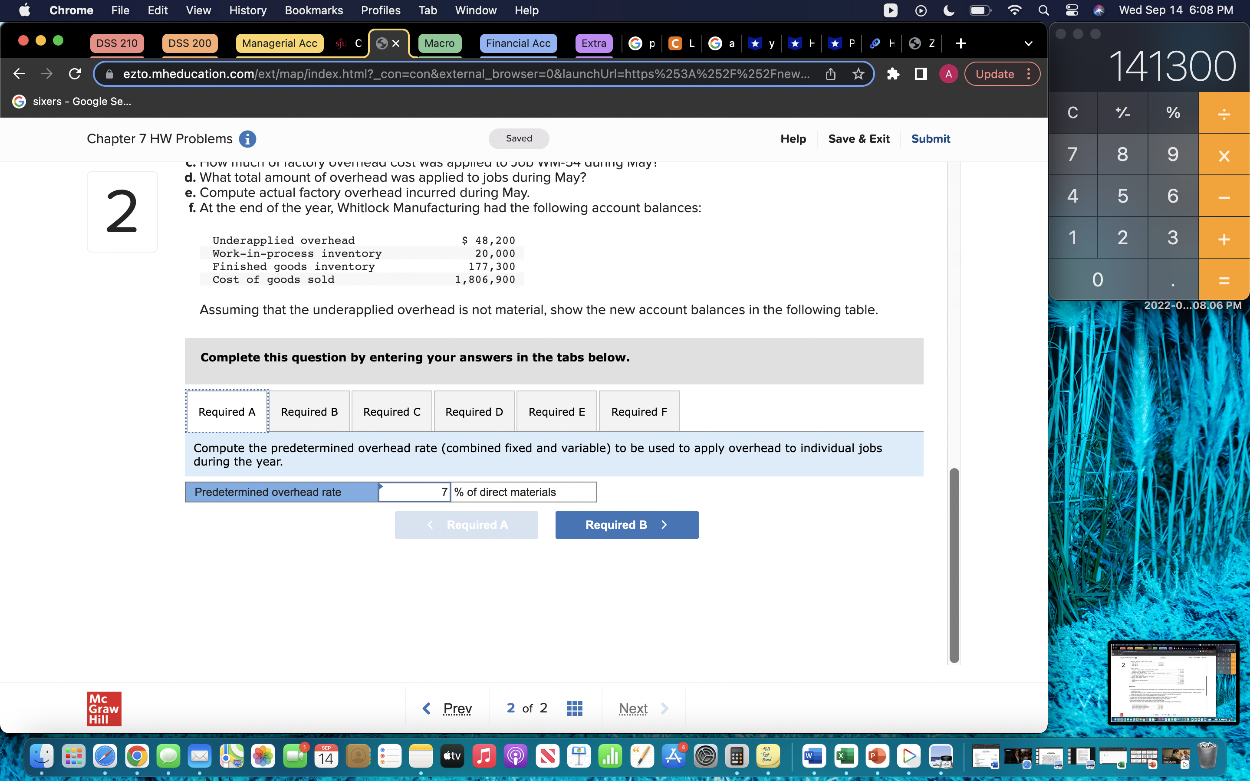
Task: Toggle the Chrome side panel icon
Action: [921, 74]
